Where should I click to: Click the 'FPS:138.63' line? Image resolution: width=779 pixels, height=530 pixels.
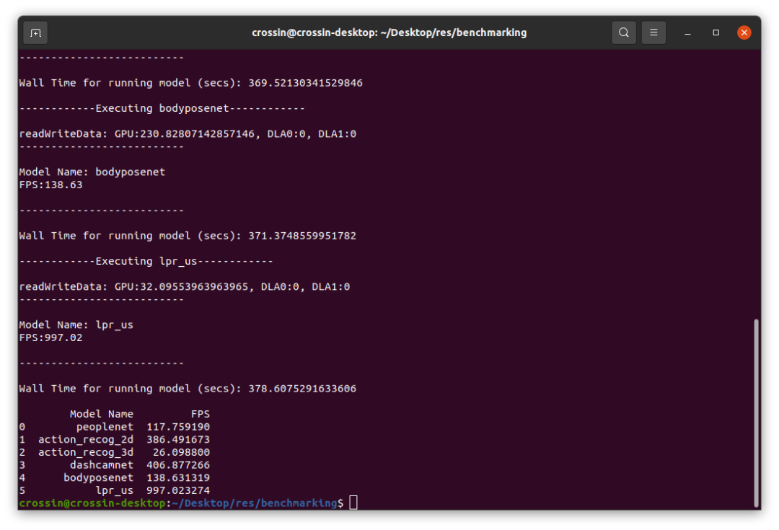(x=50, y=185)
